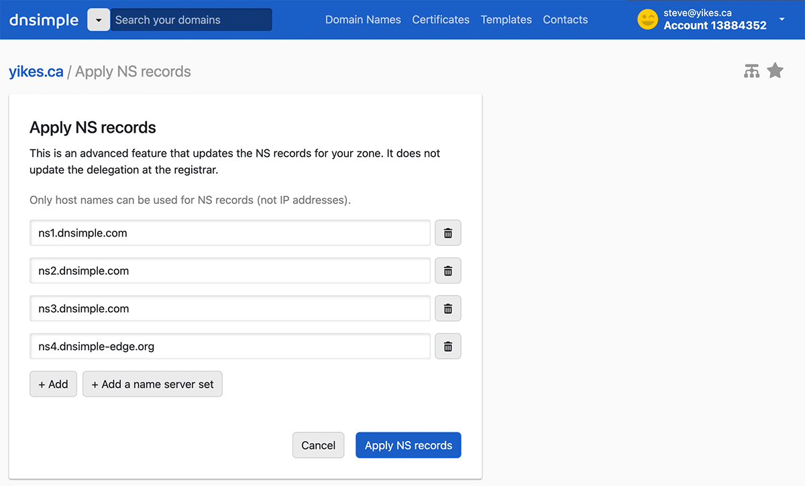805x486 pixels.
Task: Open the search scope dropdown arrow
Action: 98,19
